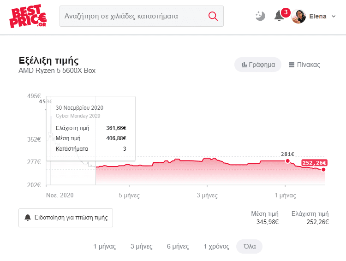Select the 3 μήνες range
The image size is (346, 261).
click(x=142, y=246)
